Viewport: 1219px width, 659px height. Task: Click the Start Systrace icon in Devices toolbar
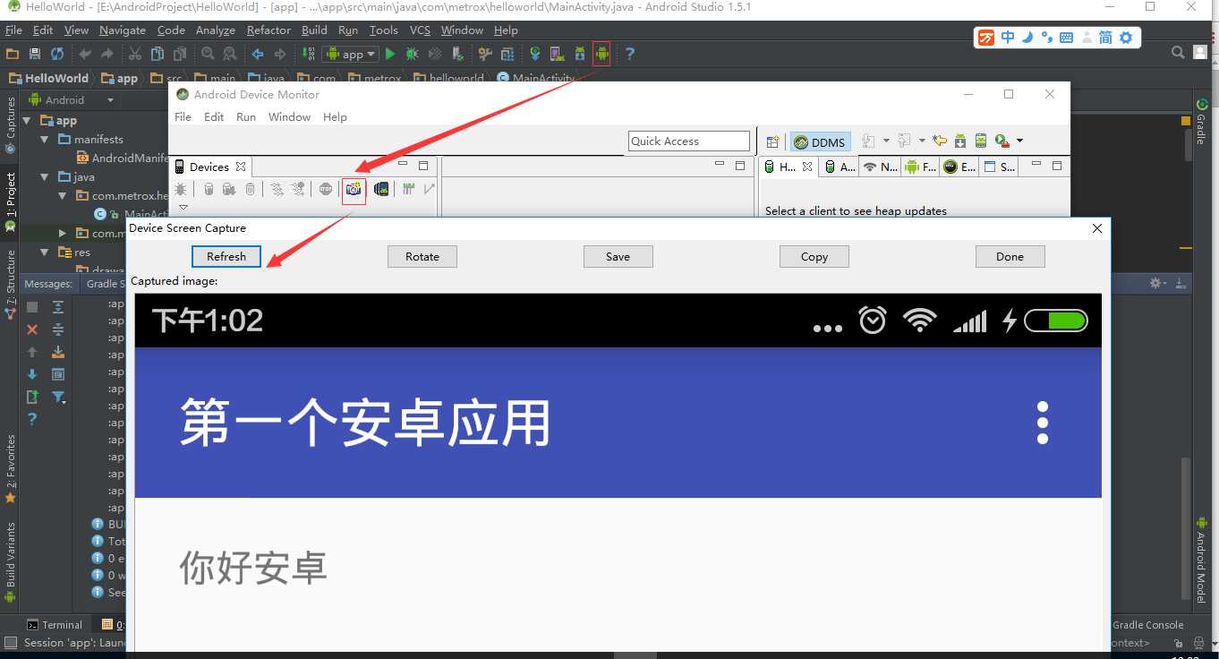pos(408,189)
